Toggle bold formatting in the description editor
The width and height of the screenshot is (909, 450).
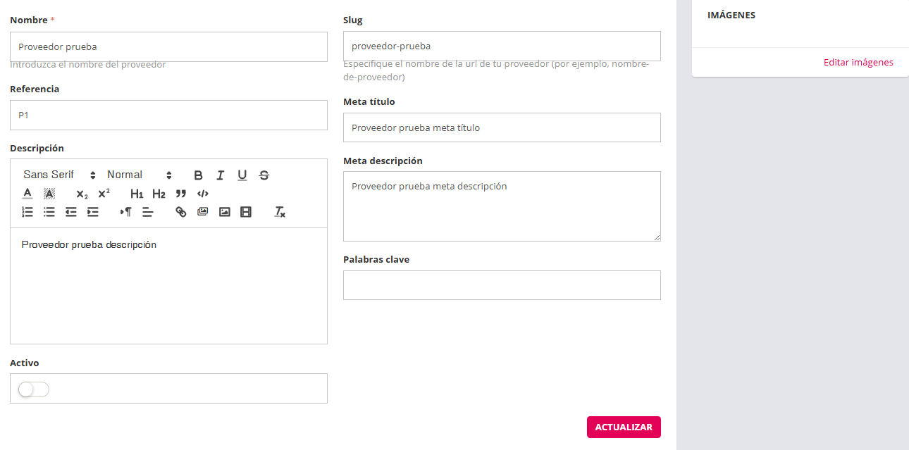198,175
